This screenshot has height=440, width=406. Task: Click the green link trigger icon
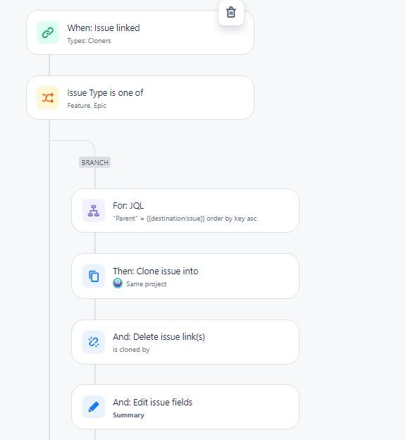click(x=48, y=33)
